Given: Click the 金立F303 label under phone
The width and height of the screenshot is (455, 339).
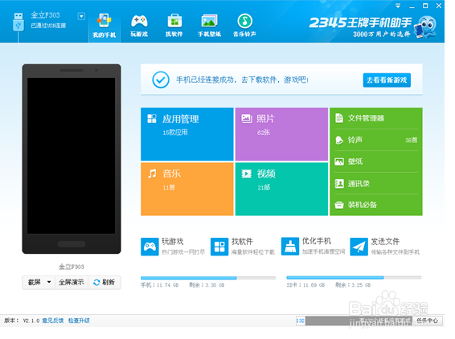Looking at the screenshot, I should coord(72,267).
